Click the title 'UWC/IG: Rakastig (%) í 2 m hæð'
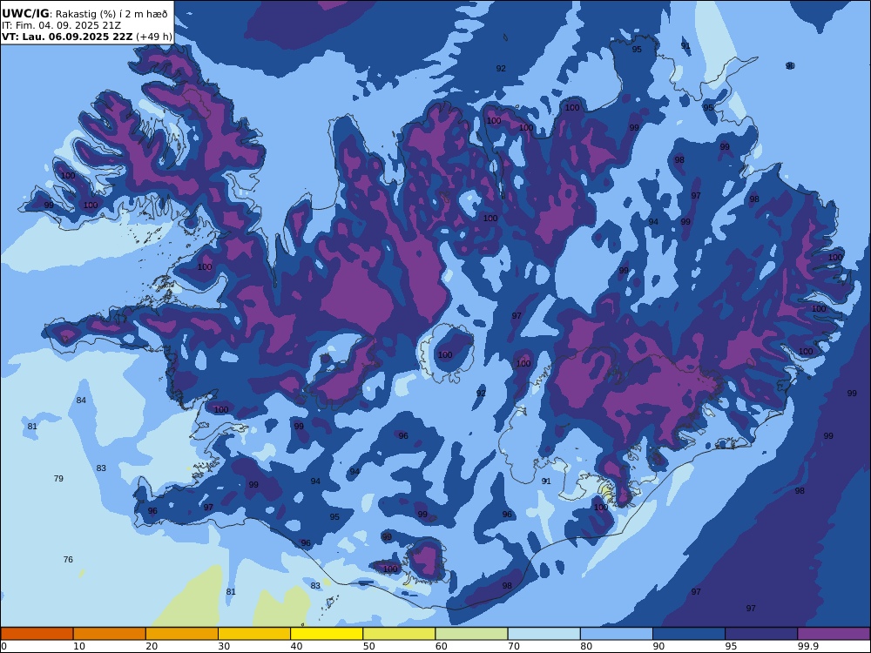The image size is (871, 653). [x=84, y=14]
